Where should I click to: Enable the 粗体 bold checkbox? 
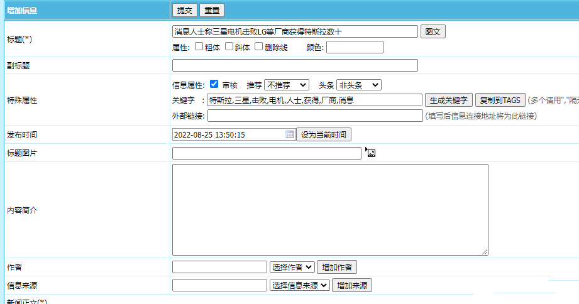[199, 47]
